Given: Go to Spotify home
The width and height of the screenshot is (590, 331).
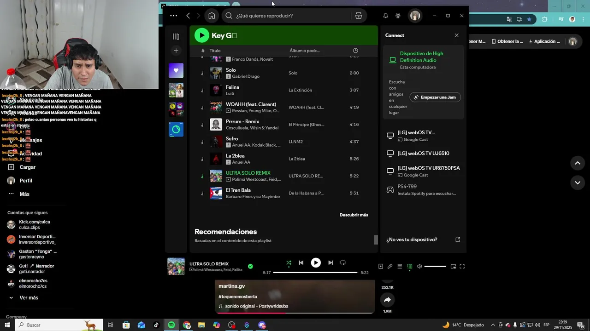Looking at the screenshot, I should pos(212,16).
